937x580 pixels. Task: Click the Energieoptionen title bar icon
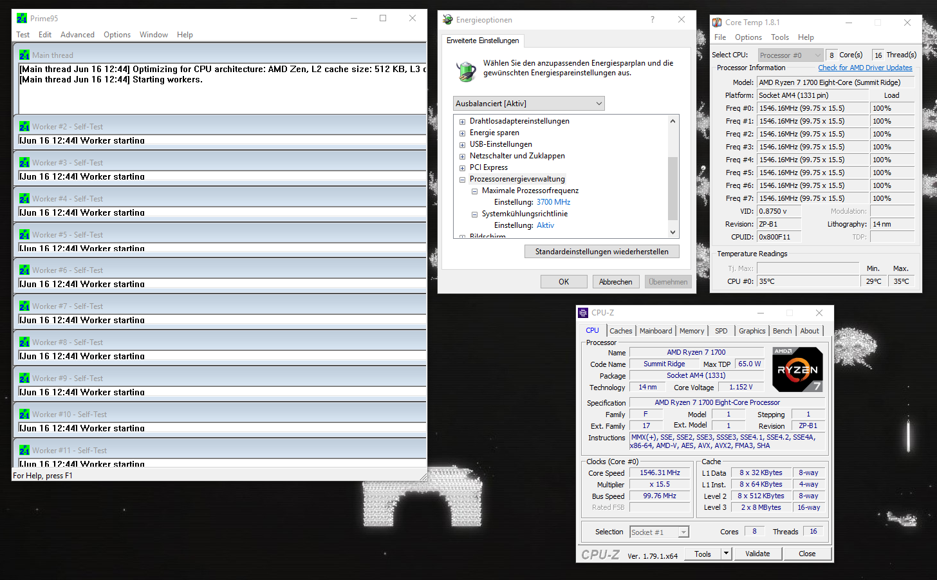click(x=448, y=20)
